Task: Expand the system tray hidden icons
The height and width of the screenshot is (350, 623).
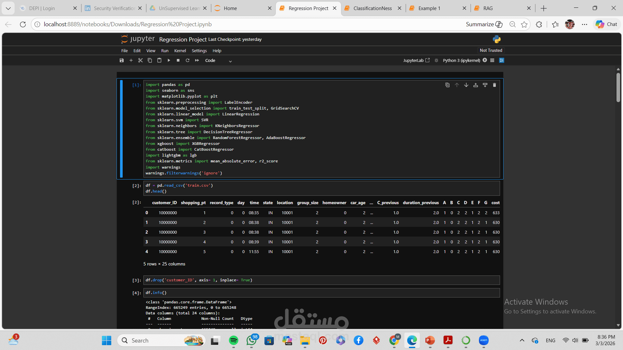Action: point(522,340)
